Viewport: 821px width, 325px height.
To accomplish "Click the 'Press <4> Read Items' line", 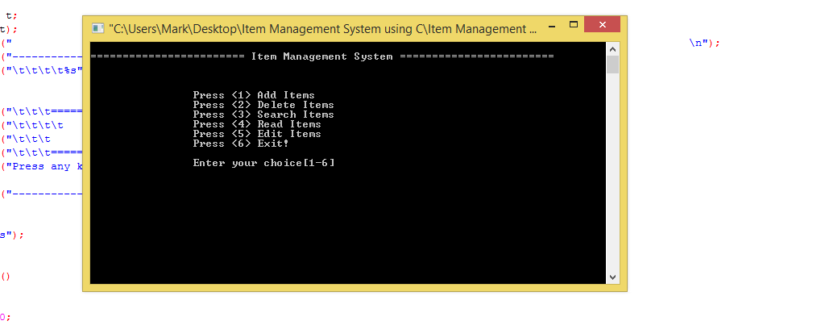I will [x=257, y=124].
